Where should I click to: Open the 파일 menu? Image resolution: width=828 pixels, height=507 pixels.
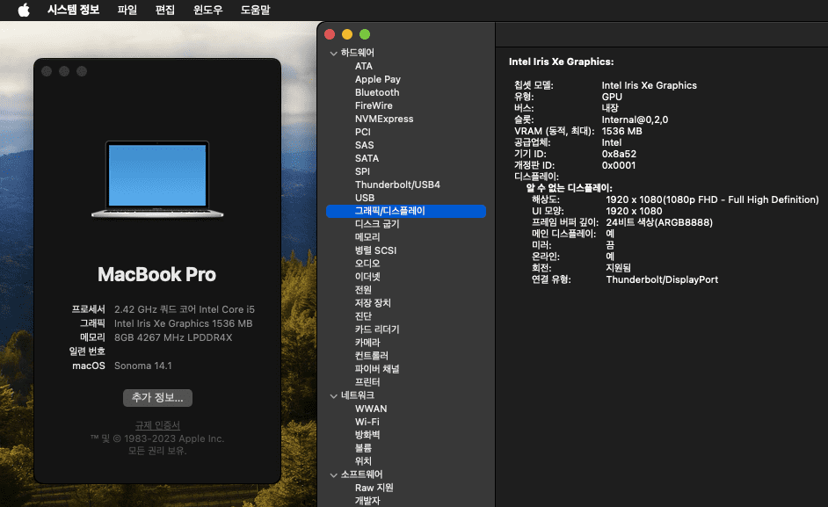[x=127, y=10]
